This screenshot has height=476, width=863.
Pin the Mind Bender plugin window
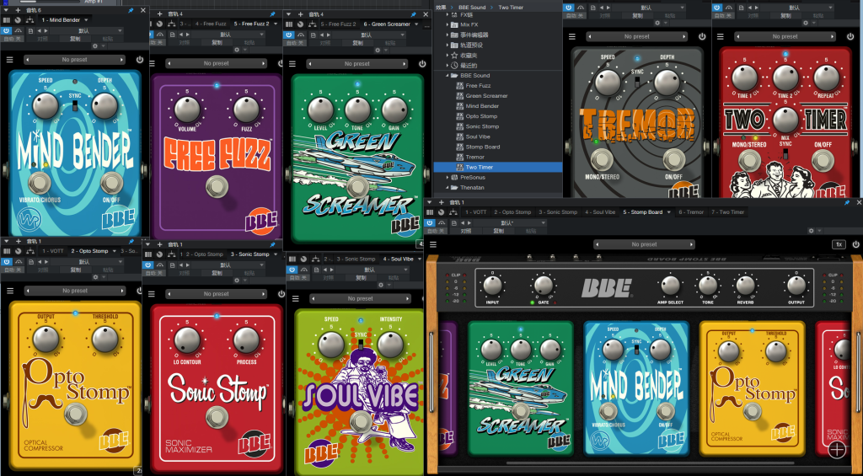click(131, 10)
